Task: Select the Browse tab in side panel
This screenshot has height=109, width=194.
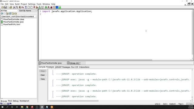Action: (4, 101)
